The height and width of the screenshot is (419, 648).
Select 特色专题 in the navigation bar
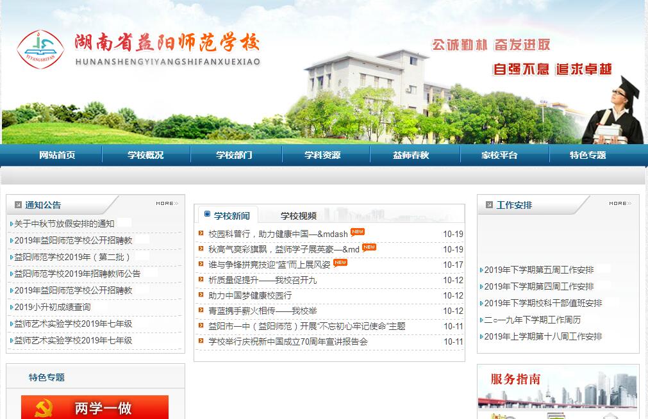click(588, 155)
